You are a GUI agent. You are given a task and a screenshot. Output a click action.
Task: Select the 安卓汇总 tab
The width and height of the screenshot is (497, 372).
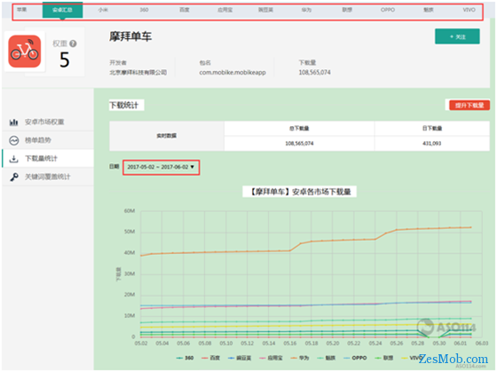point(62,10)
